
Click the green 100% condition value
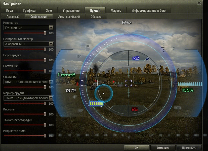pyautogui.click(x=188, y=90)
